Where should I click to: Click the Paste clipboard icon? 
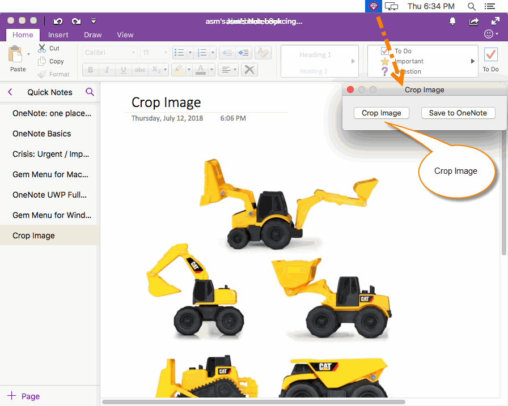(x=15, y=55)
